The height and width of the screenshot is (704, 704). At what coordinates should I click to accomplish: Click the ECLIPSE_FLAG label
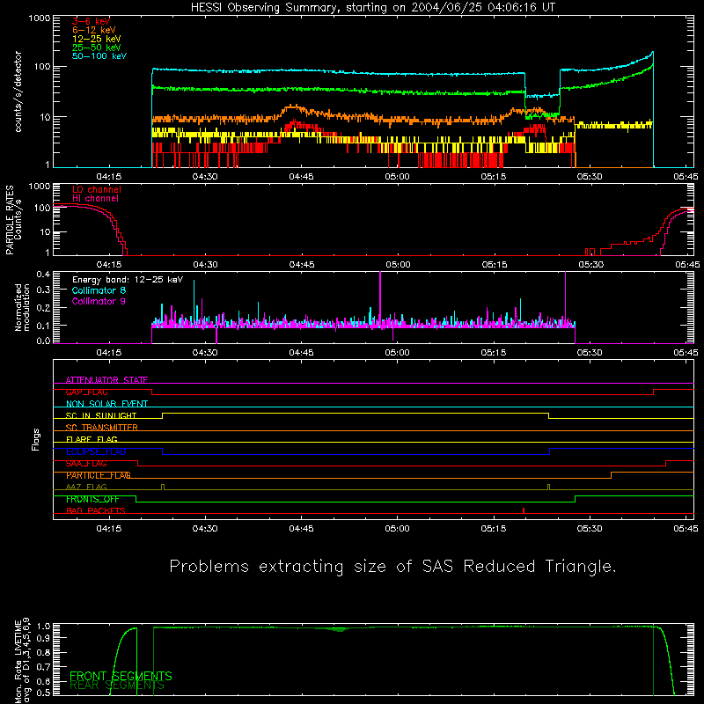96,451
